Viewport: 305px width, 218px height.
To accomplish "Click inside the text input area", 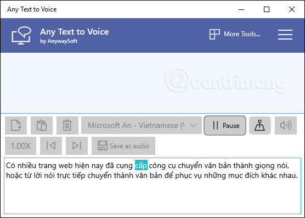I will [152, 186].
